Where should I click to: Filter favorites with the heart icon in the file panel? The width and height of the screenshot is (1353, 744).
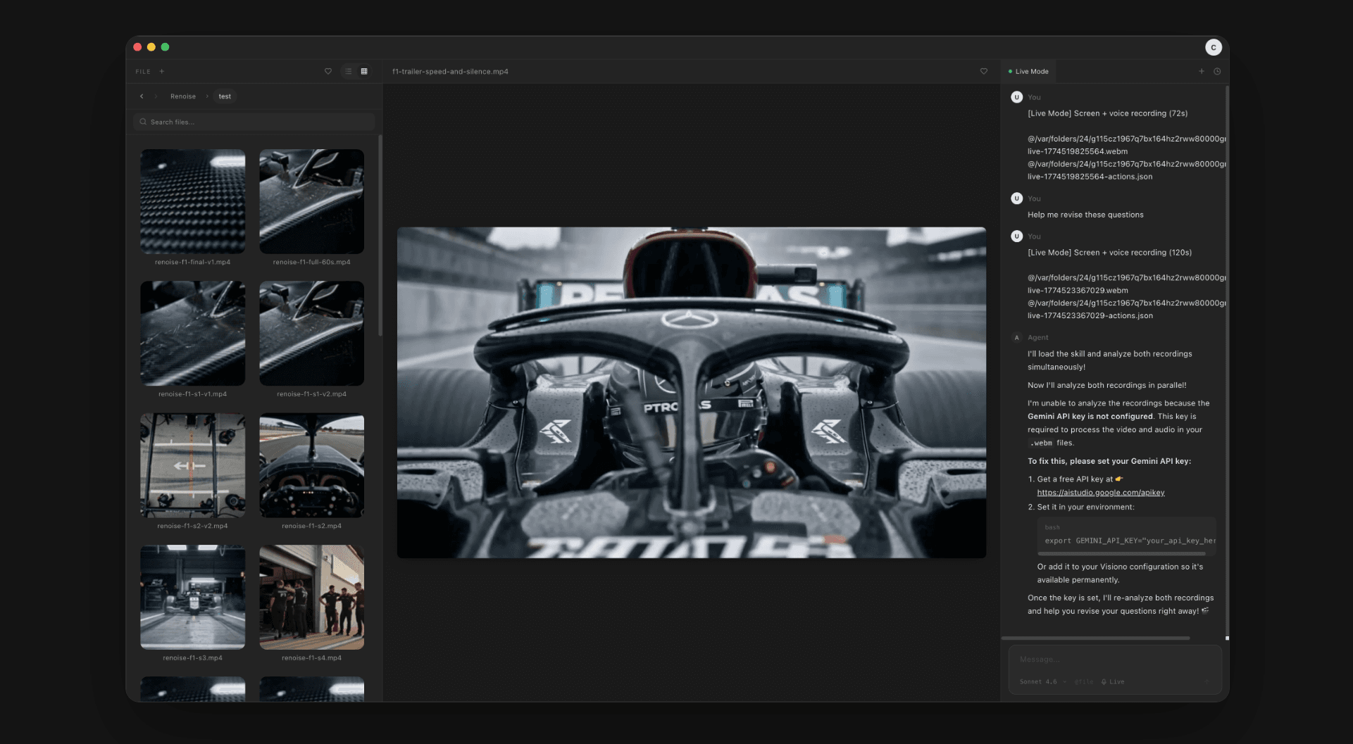[x=328, y=71]
